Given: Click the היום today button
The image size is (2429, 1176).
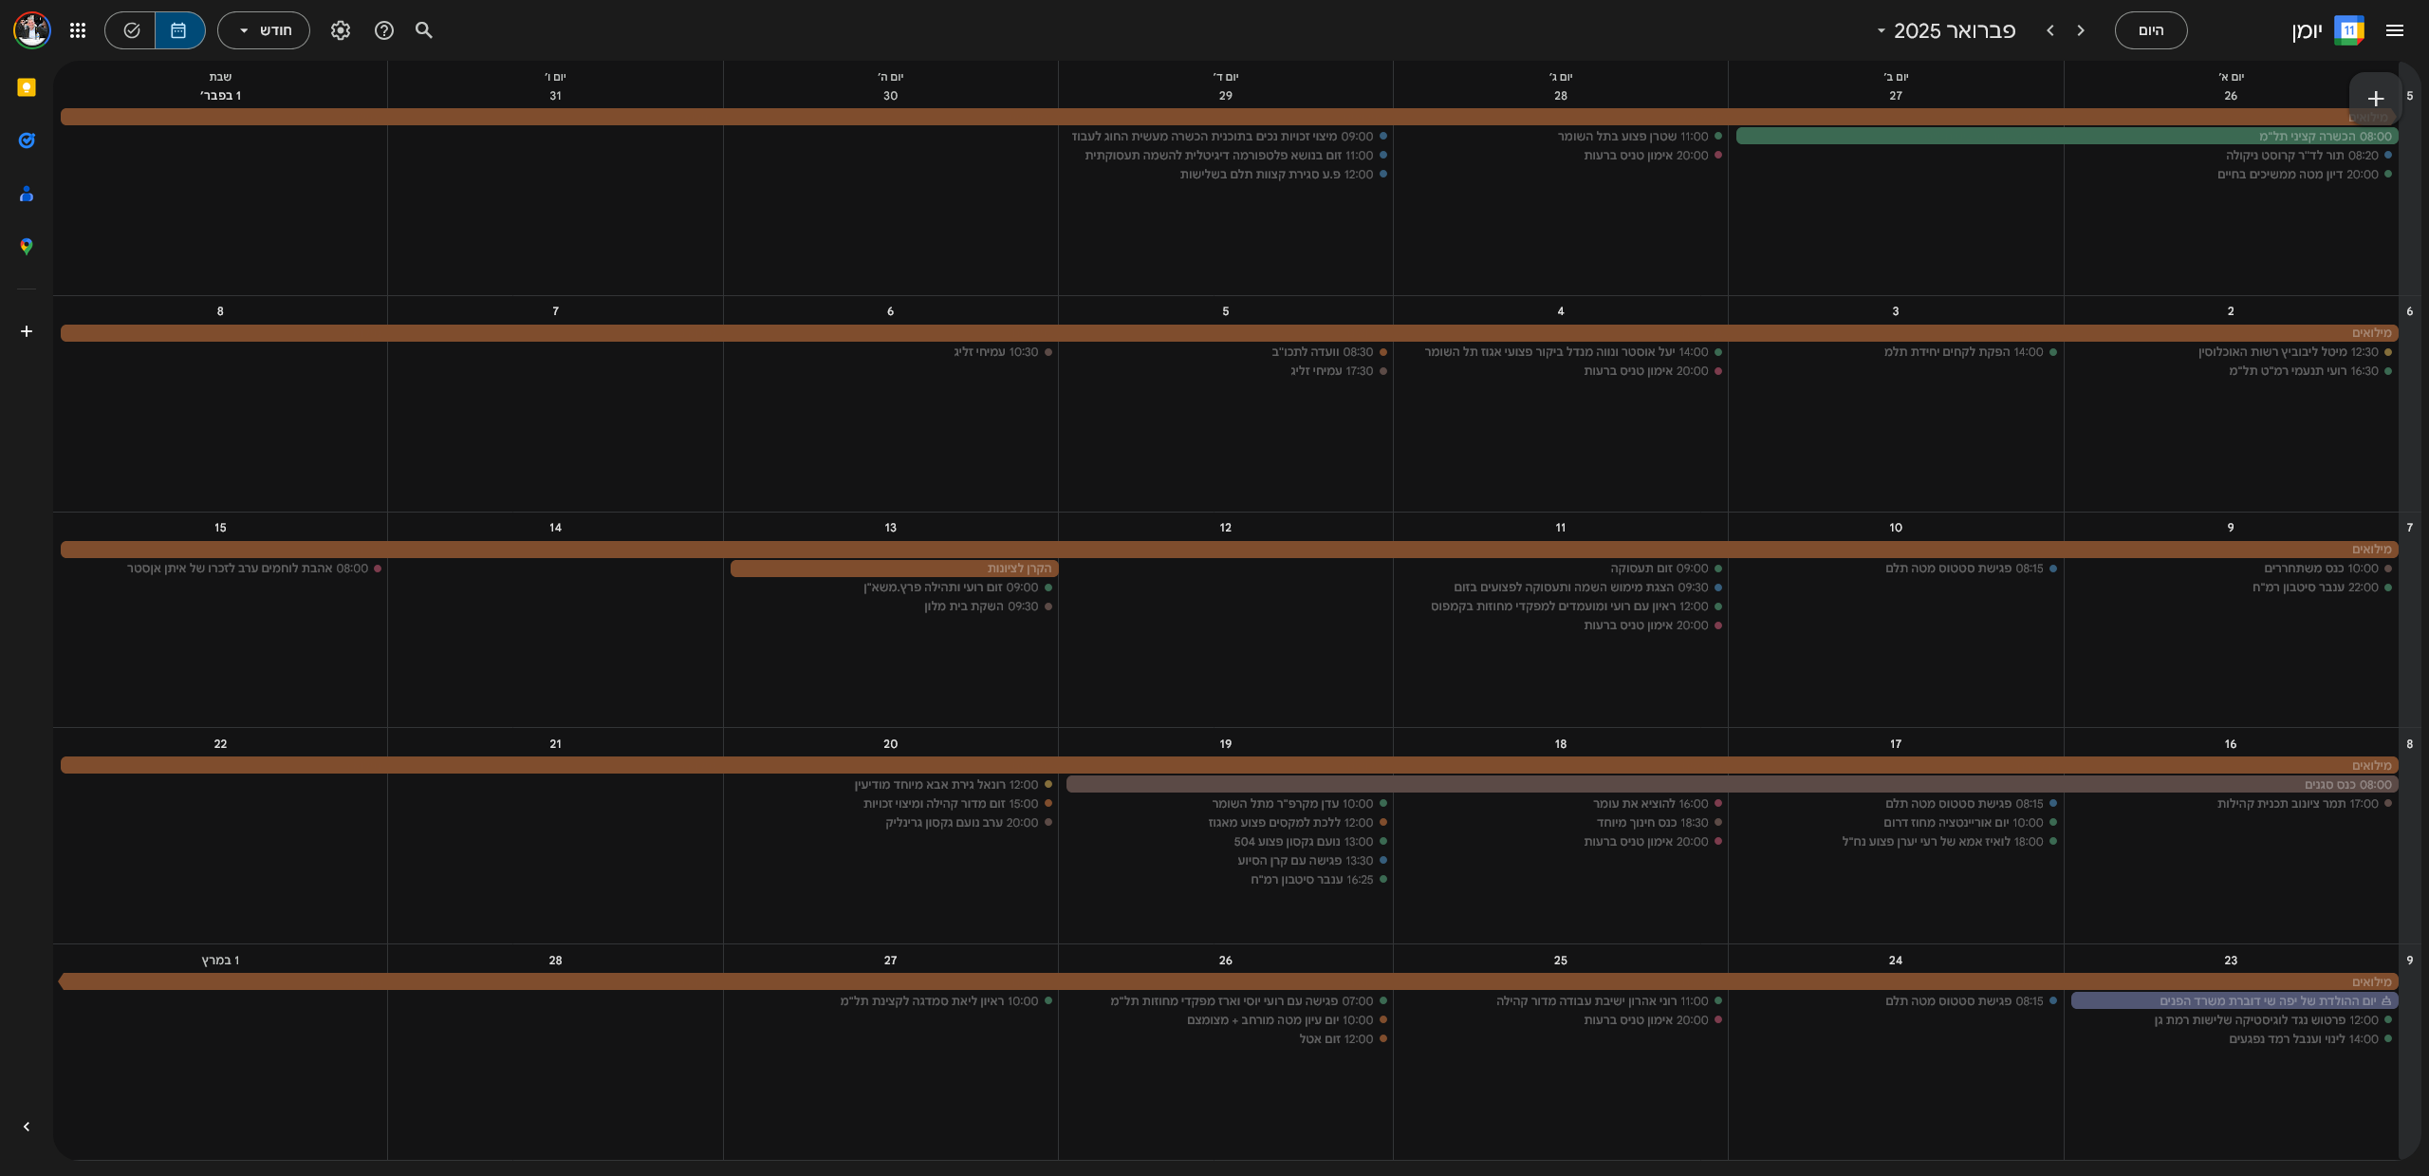Looking at the screenshot, I should tap(2150, 30).
